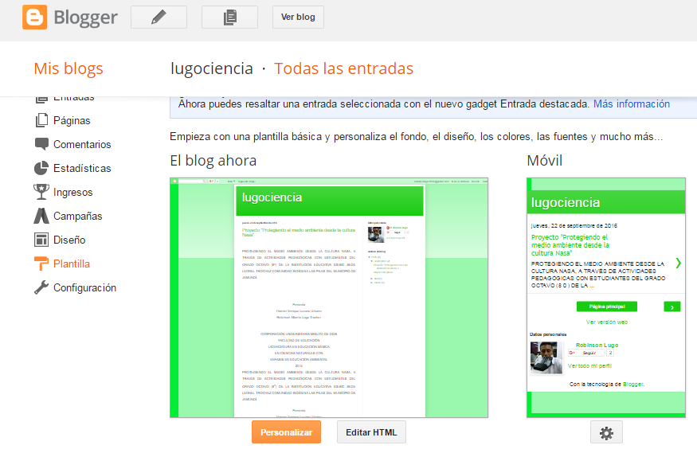Click the Ingresos trophy icon

41,192
